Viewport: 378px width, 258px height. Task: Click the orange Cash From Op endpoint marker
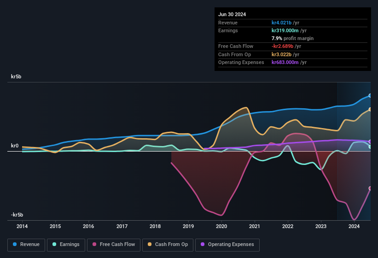[370, 110]
